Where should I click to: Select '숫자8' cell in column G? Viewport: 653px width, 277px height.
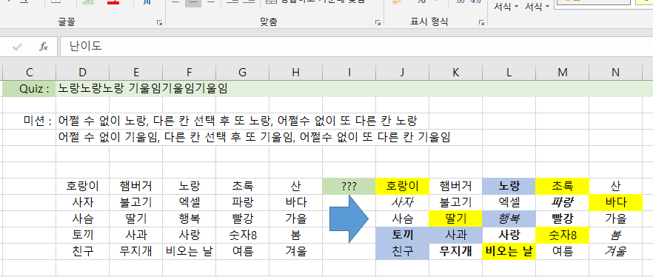pyautogui.click(x=242, y=235)
